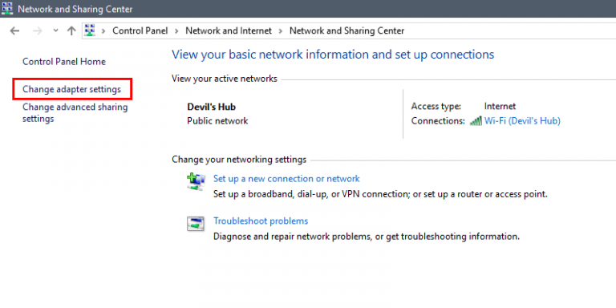Open the Wi-Fi (Devil's Hub) connection link
616x308 pixels.
click(522, 121)
